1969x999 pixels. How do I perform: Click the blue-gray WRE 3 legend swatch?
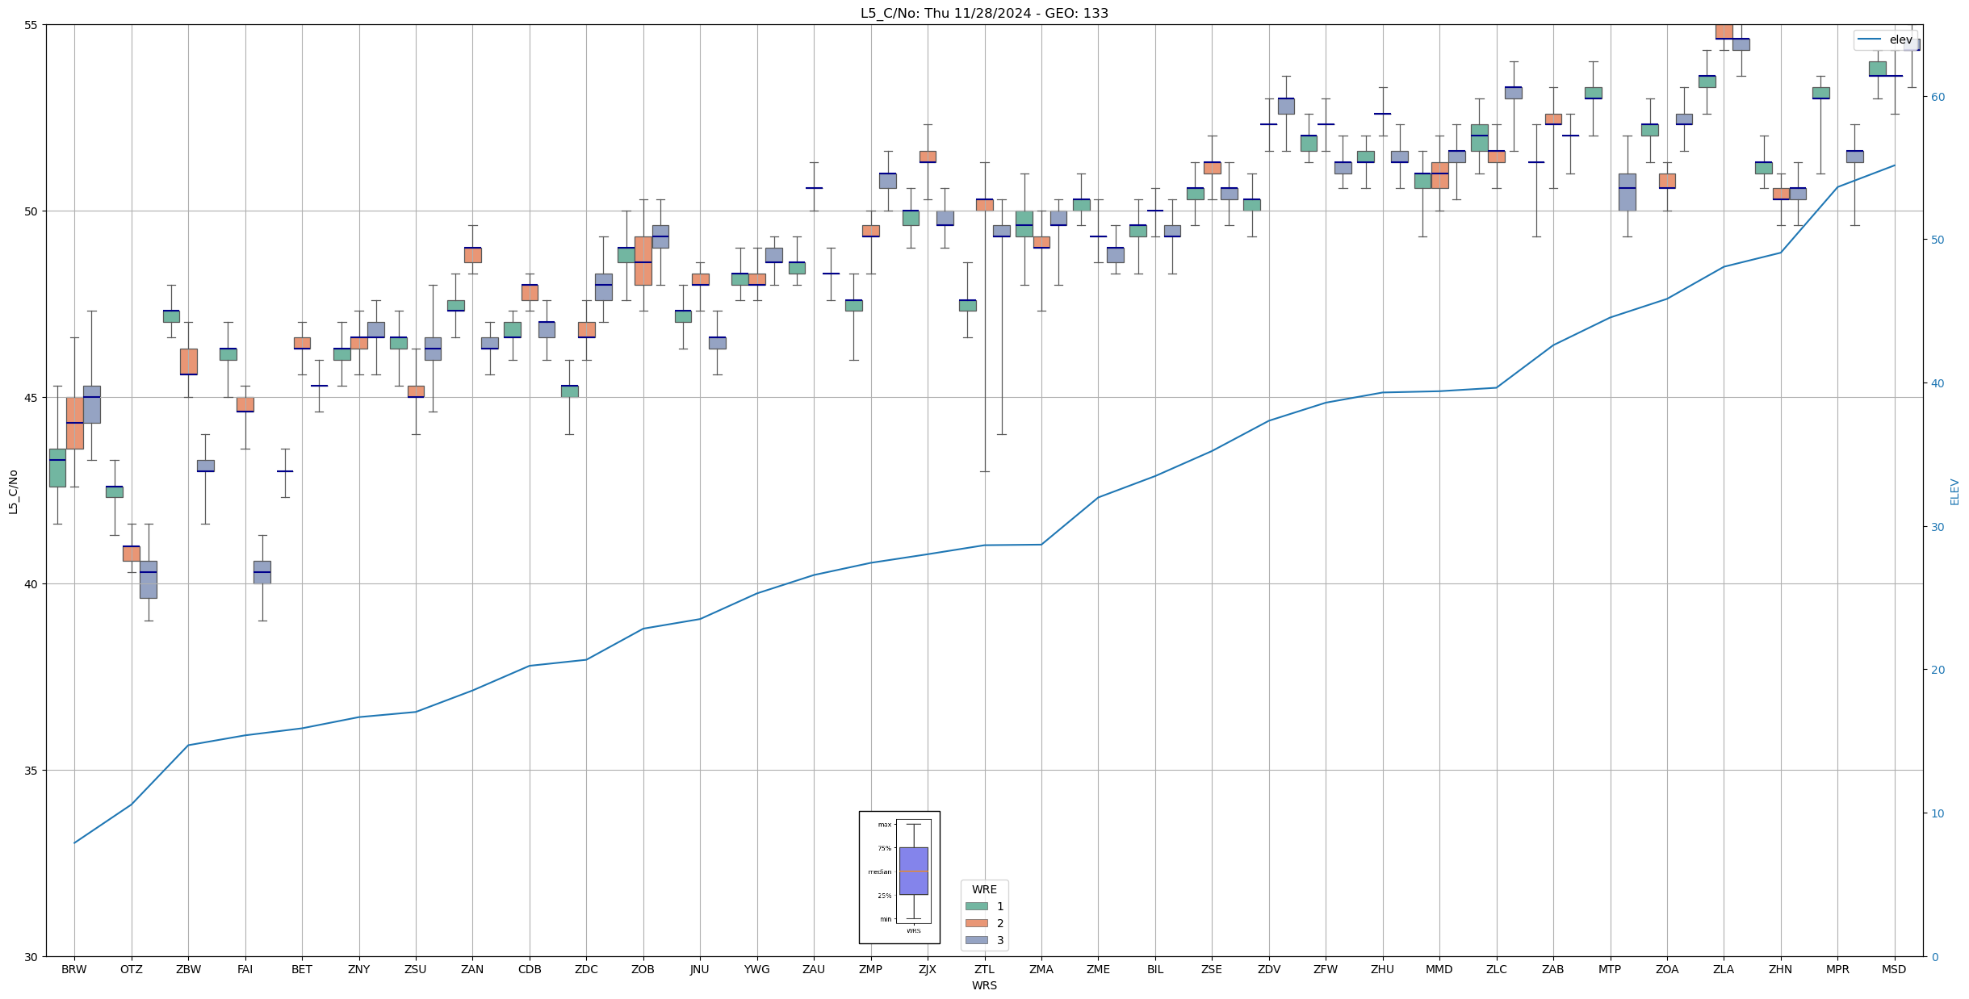click(976, 940)
